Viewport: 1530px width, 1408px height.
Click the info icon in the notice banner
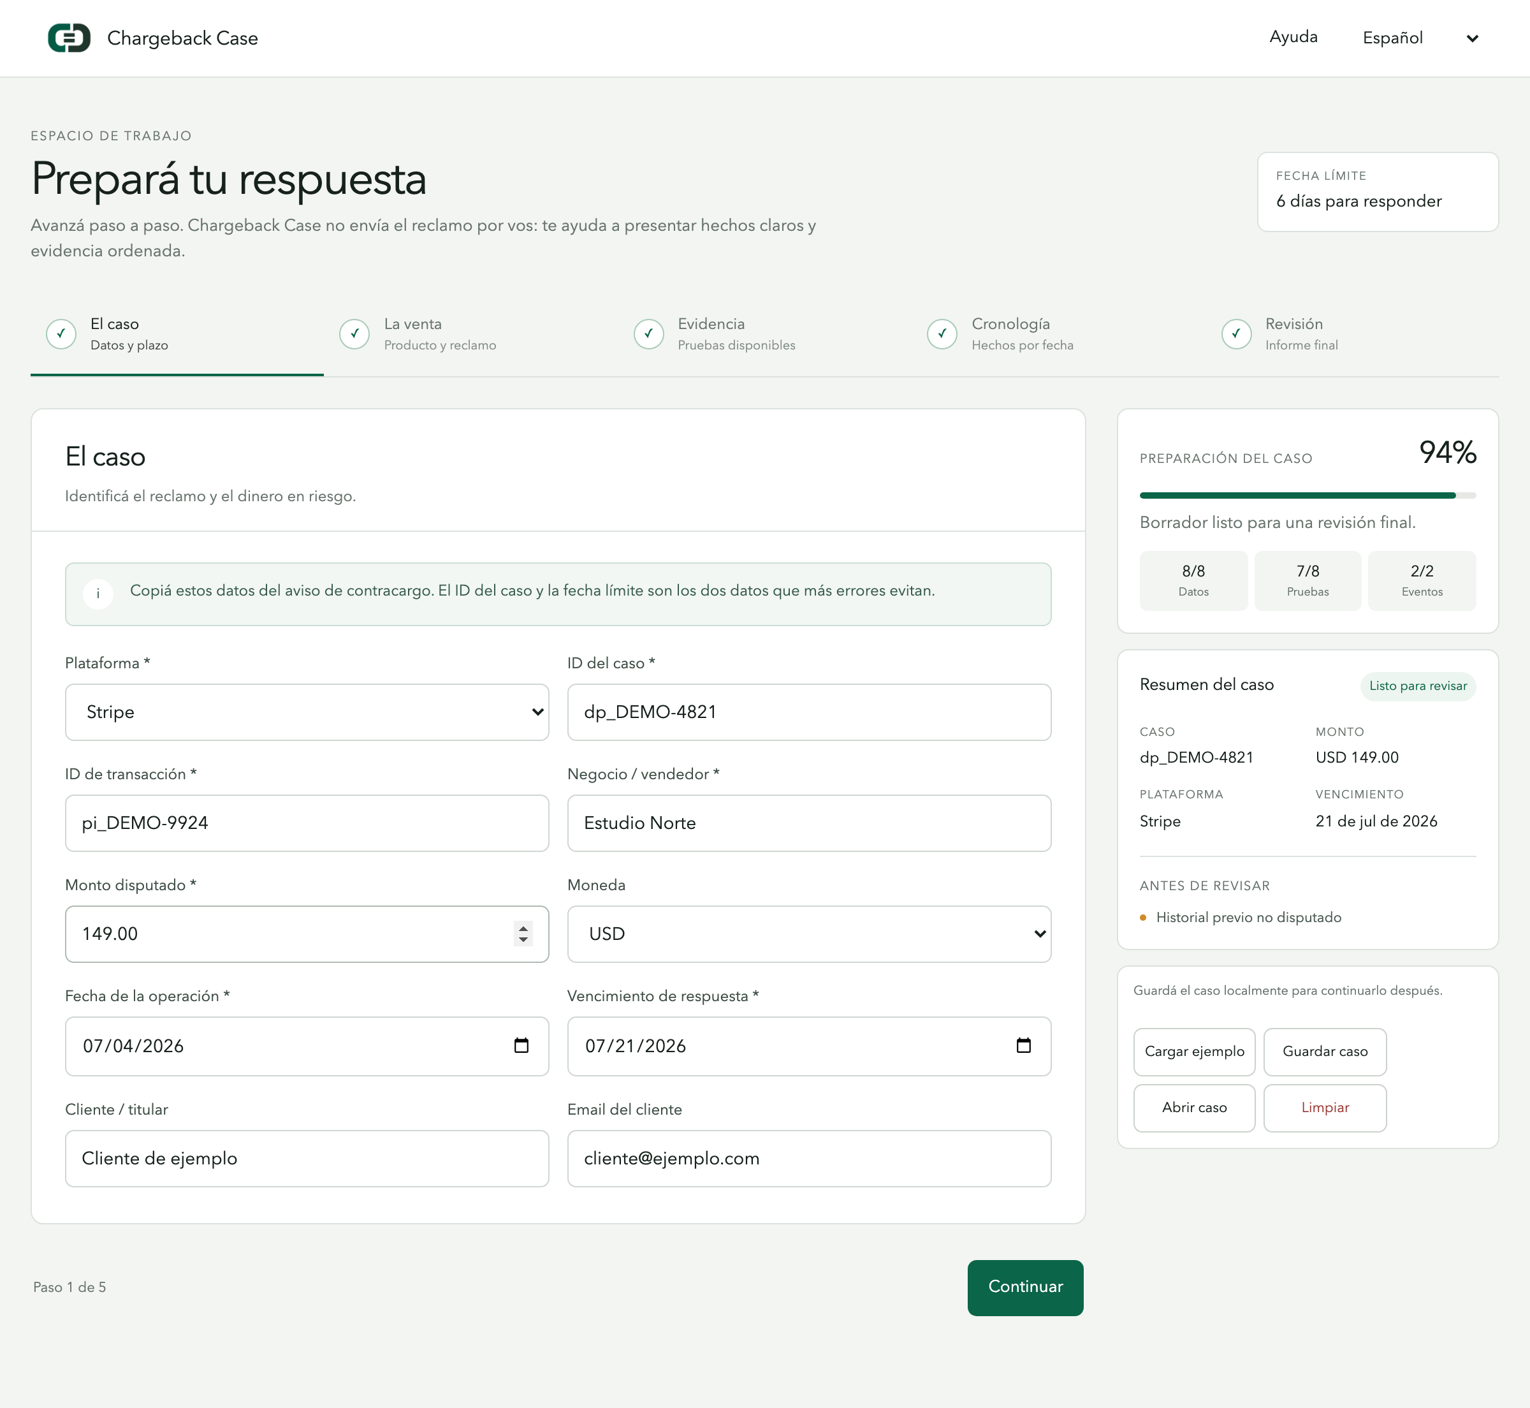(x=98, y=594)
